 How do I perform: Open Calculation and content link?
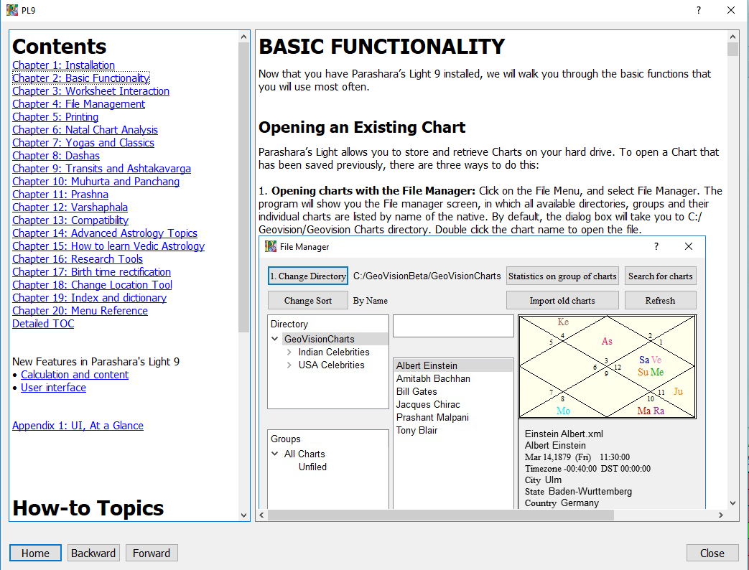(x=75, y=375)
